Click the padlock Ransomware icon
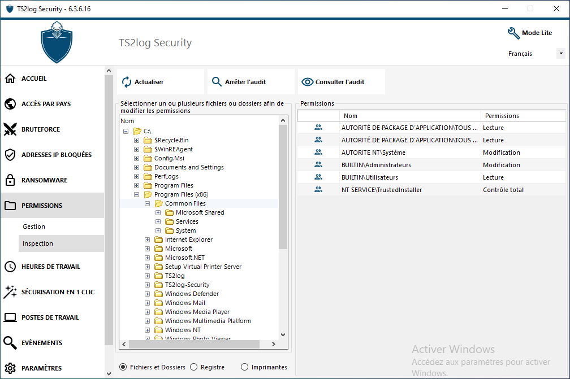The height and width of the screenshot is (379, 570). coord(10,180)
